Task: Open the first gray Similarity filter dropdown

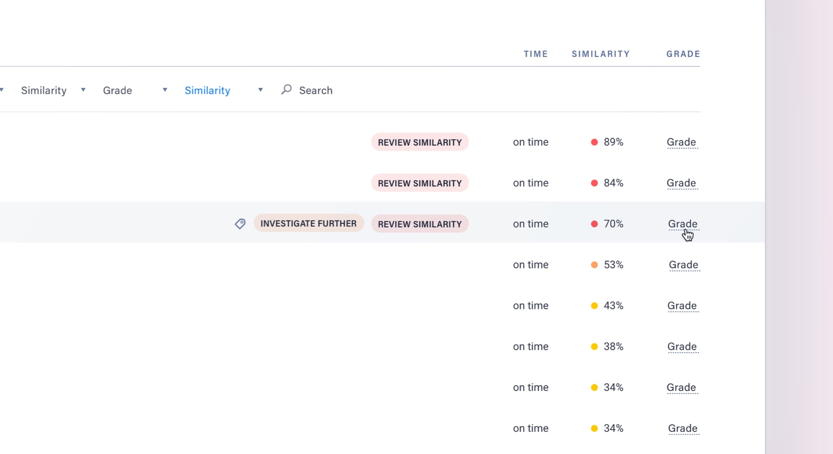Action: coord(53,90)
